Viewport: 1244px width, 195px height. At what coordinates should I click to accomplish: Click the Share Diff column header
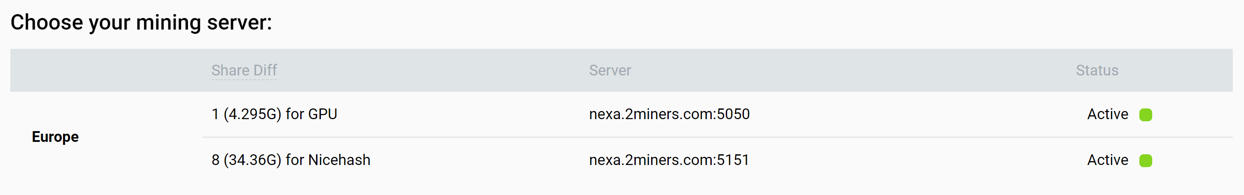click(x=244, y=70)
